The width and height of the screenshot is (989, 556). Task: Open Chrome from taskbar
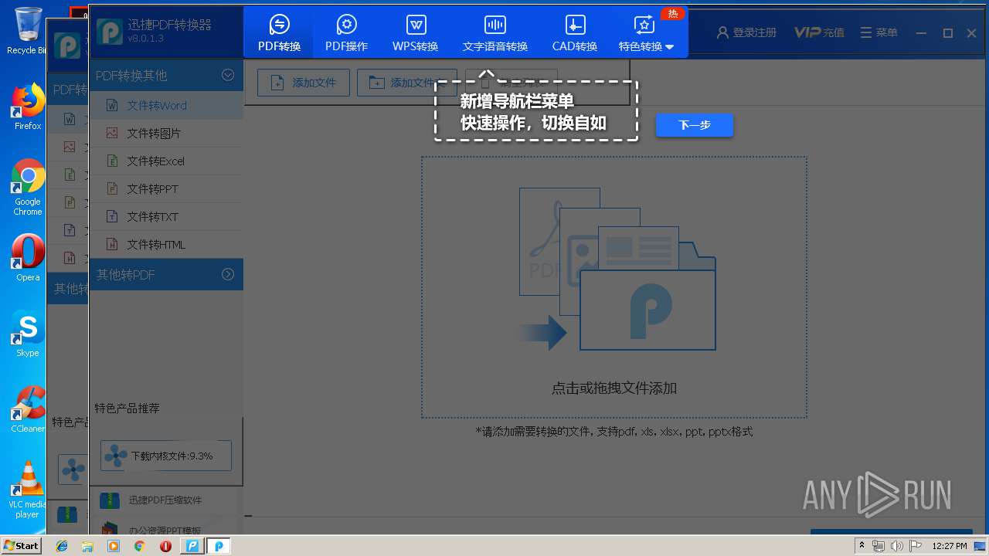click(x=139, y=546)
